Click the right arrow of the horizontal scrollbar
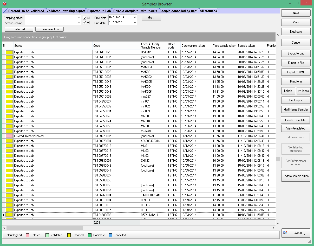Screen dimensions: 314x246 [x=273, y=228]
